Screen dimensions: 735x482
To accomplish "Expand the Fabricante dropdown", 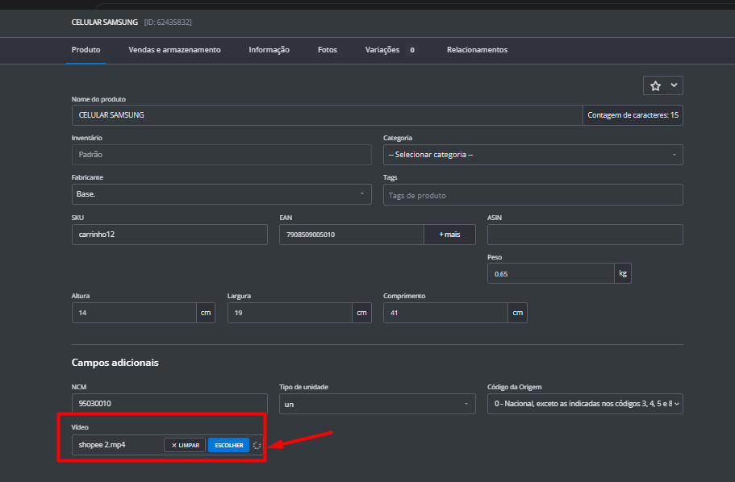I will click(221, 194).
